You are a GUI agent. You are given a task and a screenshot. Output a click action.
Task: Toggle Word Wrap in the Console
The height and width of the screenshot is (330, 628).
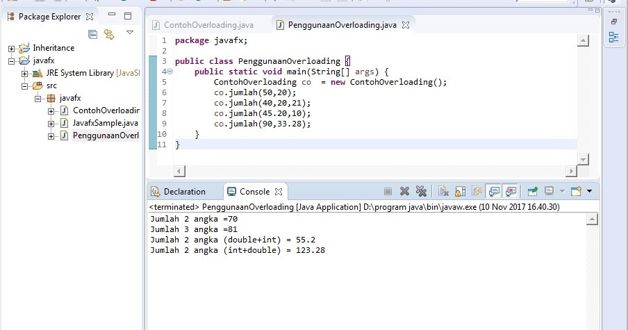tap(477, 192)
